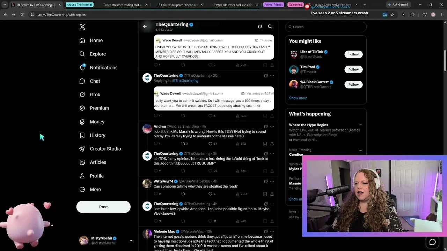The height and width of the screenshot is (251, 447).
Task: Click the X logo in the sidebar
Action: tap(82, 27)
